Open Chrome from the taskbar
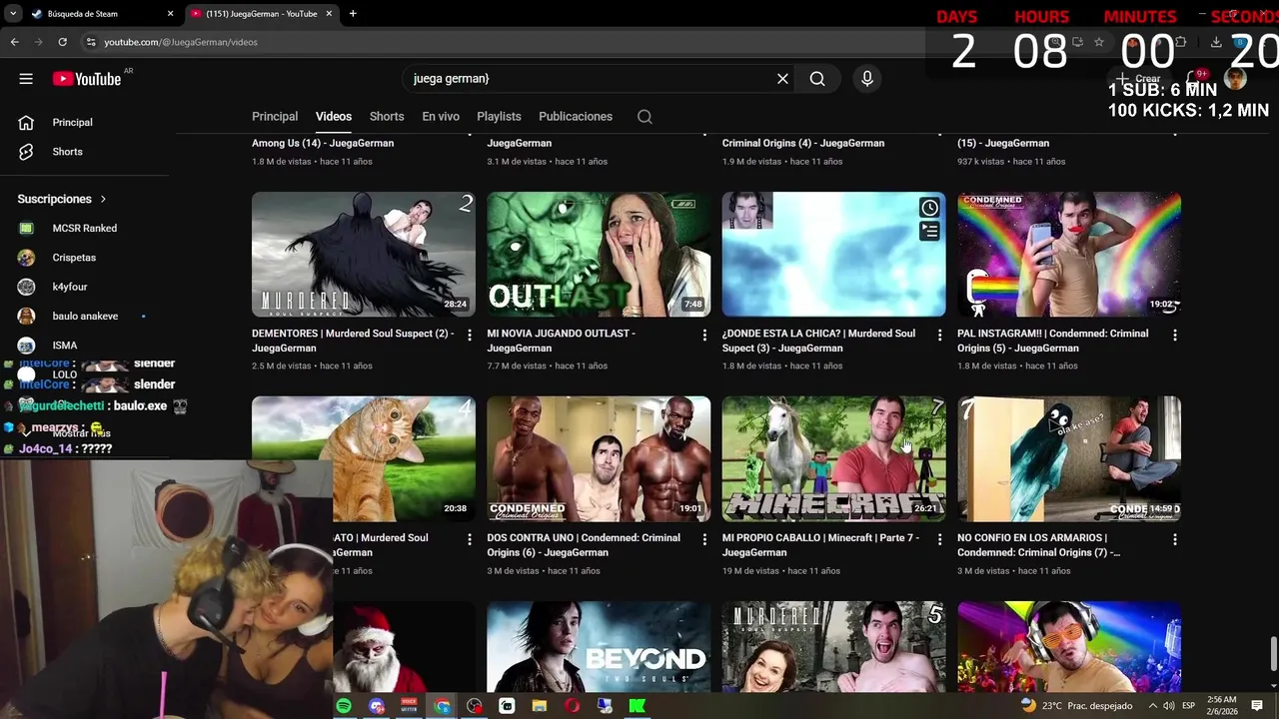1279x719 pixels. pyautogui.click(x=442, y=706)
